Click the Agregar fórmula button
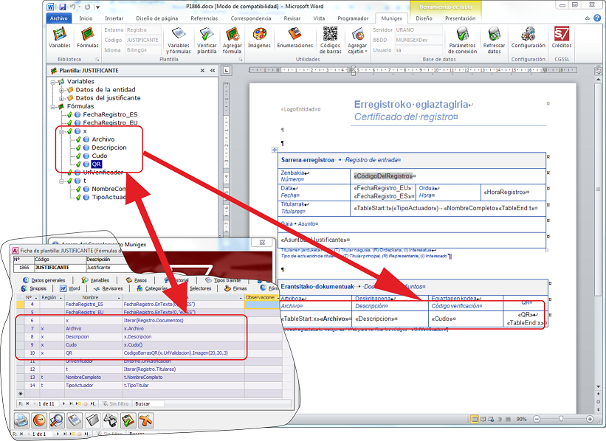The image size is (606, 441). (x=232, y=40)
